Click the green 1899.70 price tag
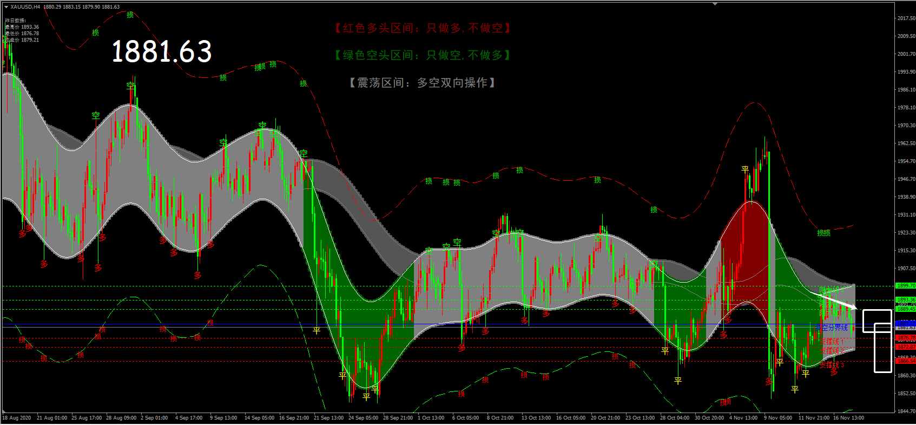Image resolution: width=916 pixels, height=425 pixels. coord(906,286)
